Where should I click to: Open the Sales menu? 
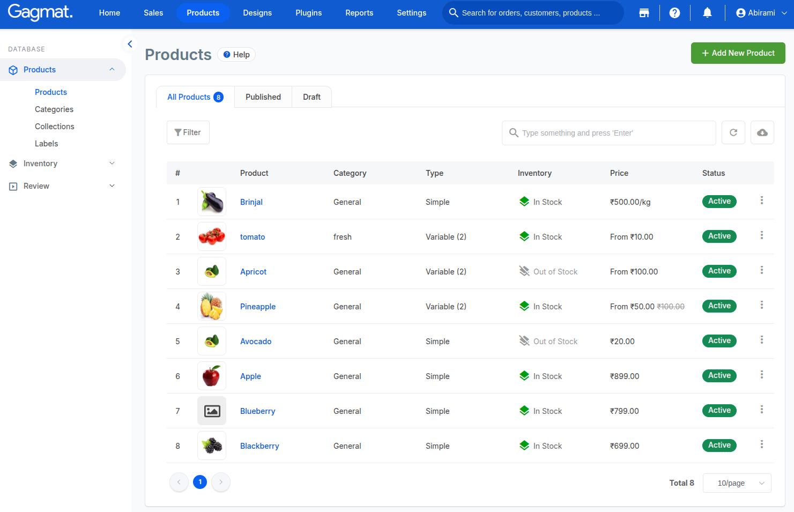coord(153,13)
